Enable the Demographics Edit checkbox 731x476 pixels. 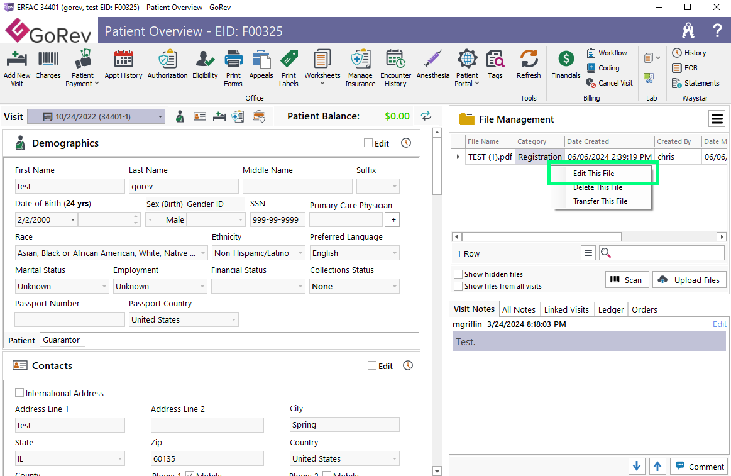pos(368,143)
